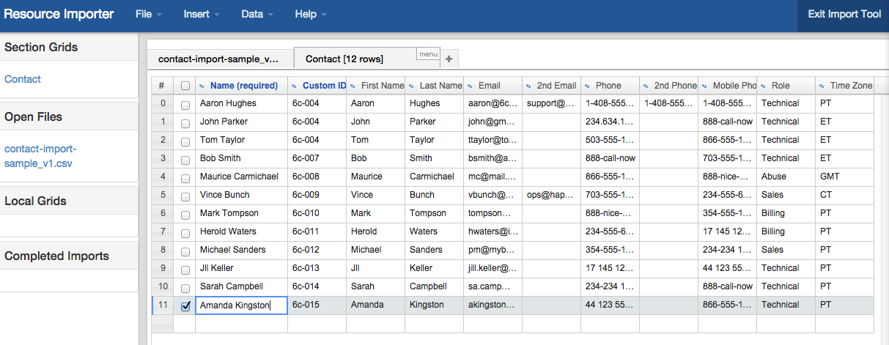Switch to contact-import-sample_v tab
889x345 pixels.
pyautogui.click(x=219, y=59)
